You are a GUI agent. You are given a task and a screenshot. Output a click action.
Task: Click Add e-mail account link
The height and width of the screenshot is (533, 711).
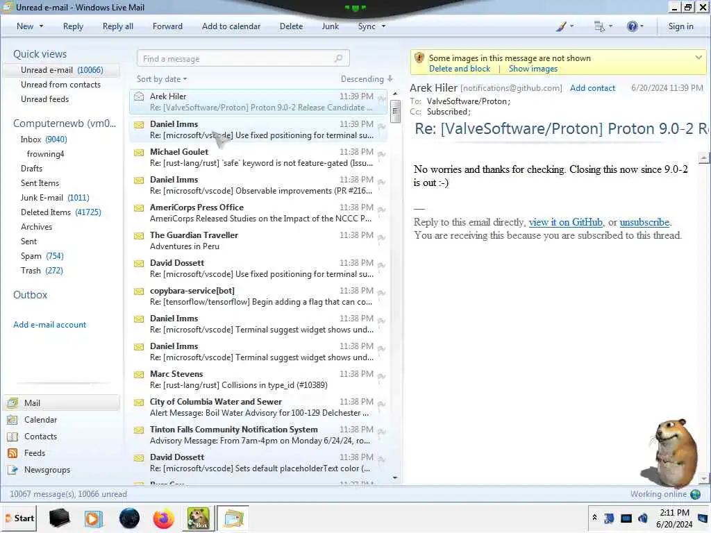coord(49,325)
